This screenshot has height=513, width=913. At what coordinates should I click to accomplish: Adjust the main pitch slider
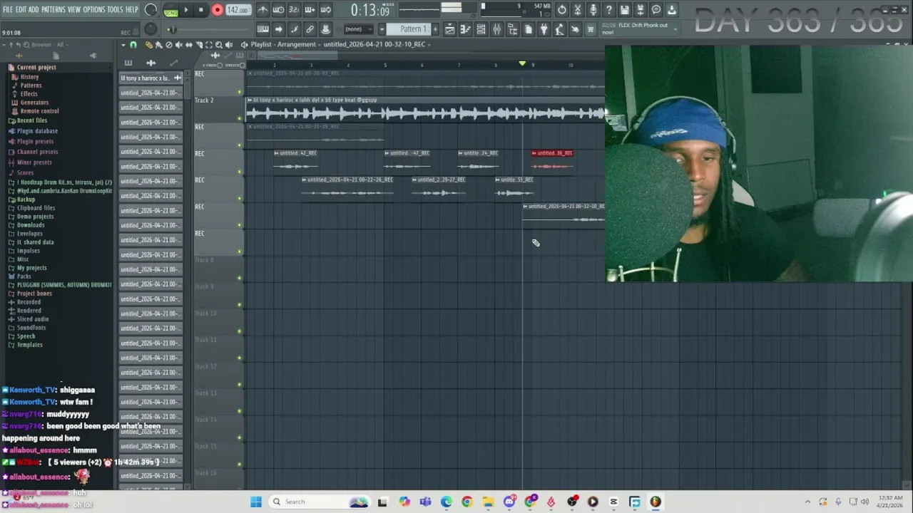coord(173,30)
